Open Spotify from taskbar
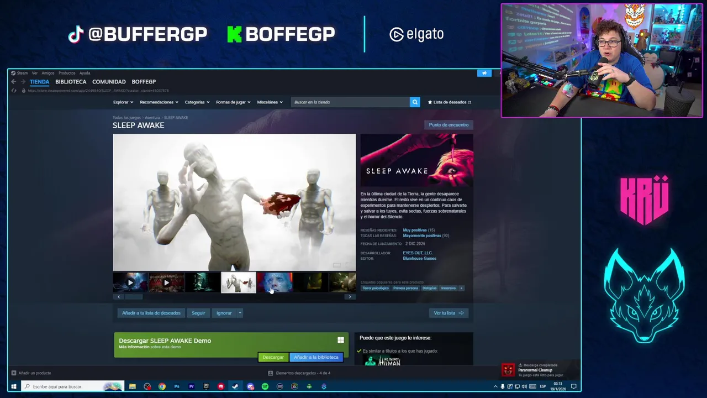The image size is (707, 398). coord(265,386)
